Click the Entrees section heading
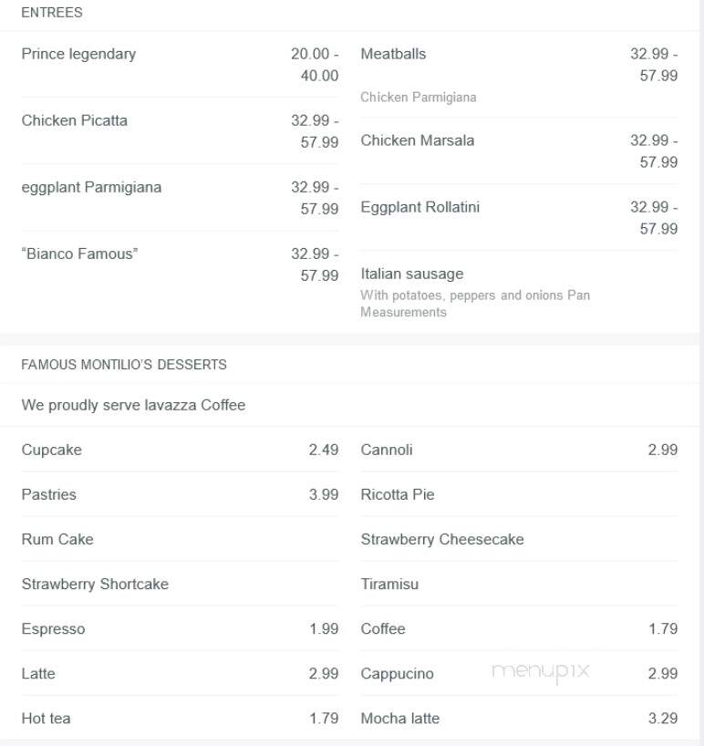 (x=52, y=13)
